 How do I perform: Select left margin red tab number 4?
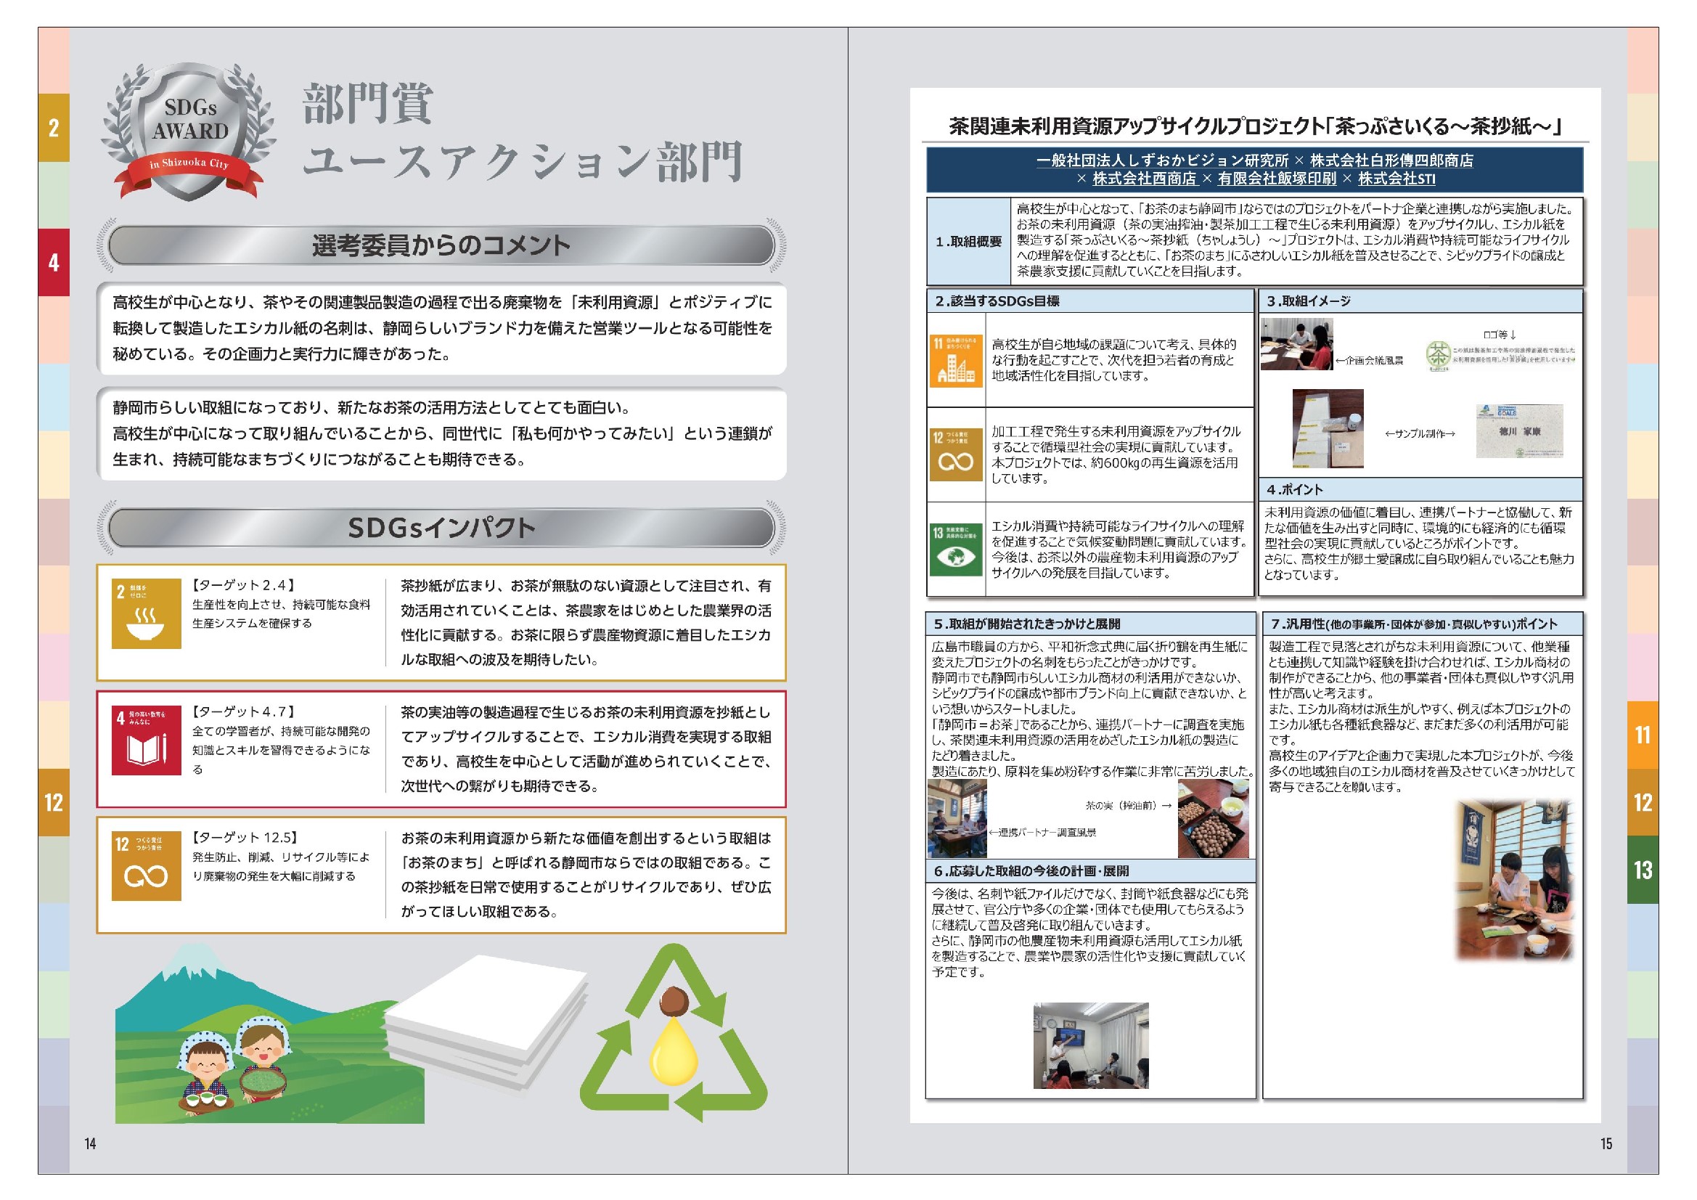[53, 263]
